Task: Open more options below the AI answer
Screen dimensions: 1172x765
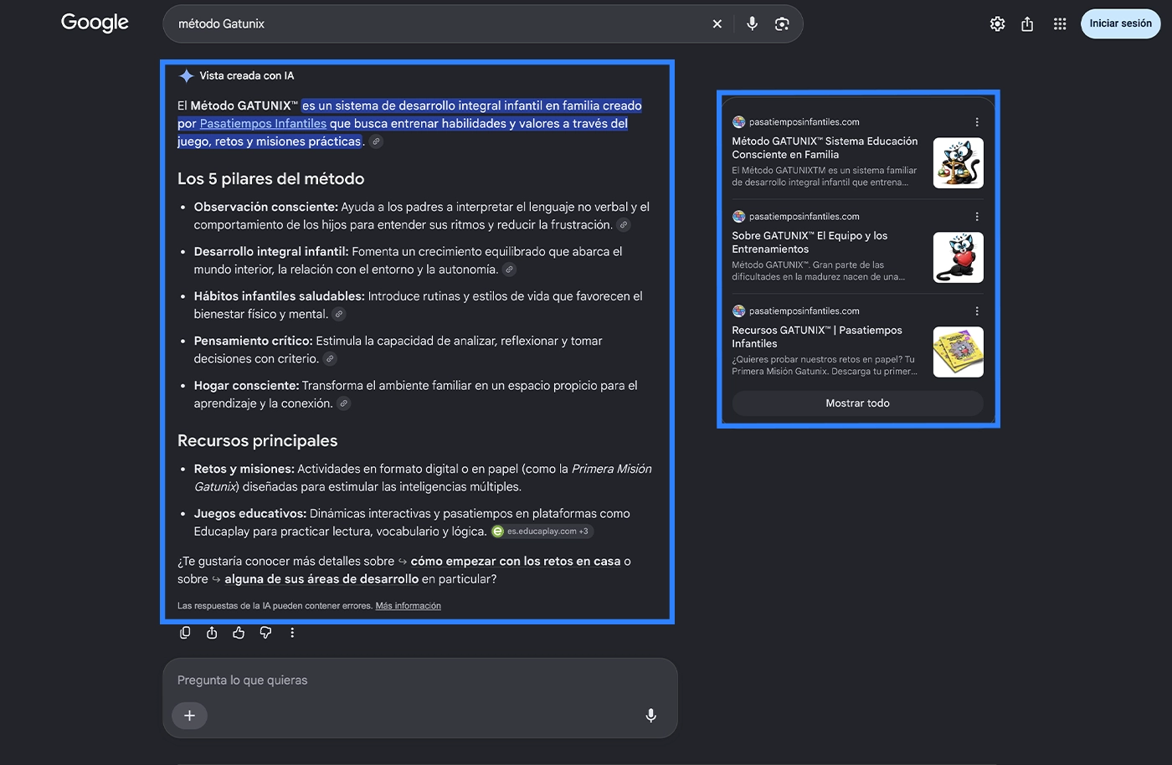Action: point(292,633)
